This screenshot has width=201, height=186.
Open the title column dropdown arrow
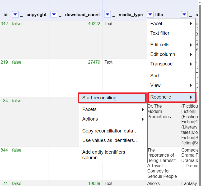pyautogui.click(x=150, y=15)
